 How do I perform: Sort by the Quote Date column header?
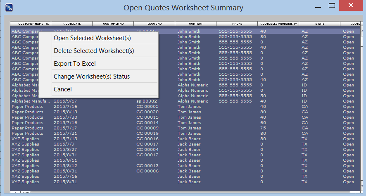[72, 24]
